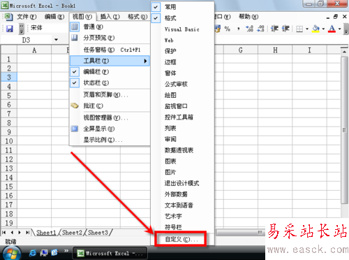Viewport: 349px width, 260px height.
Task: Enable the 图表 chart toolbar
Action: pos(182,161)
